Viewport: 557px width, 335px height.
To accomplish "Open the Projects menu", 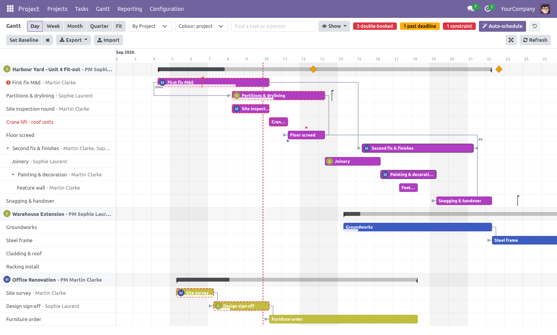I will click(57, 9).
